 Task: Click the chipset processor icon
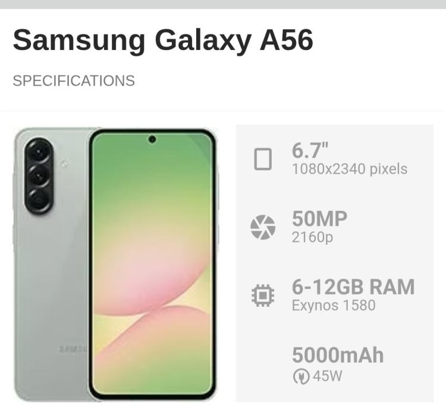(x=263, y=295)
